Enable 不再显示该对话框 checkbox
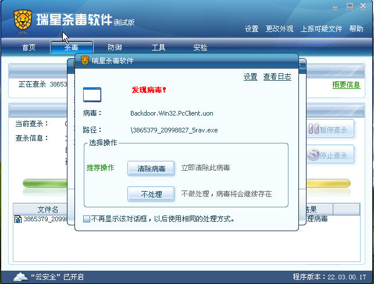Viewport: 374px width, 284px height. click(86, 219)
